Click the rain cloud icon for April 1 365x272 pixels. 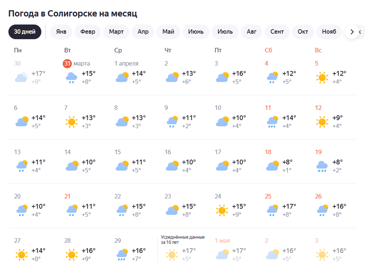pyautogui.click(x=121, y=77)
